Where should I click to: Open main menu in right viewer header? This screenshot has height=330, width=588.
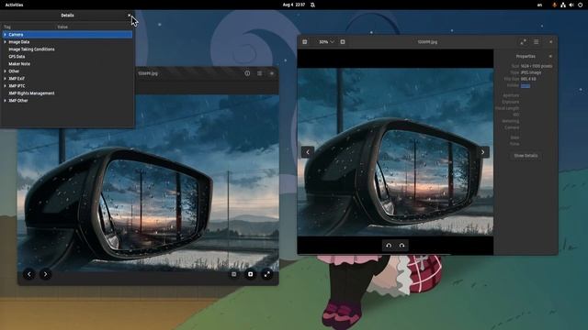(x=537, y=42)
